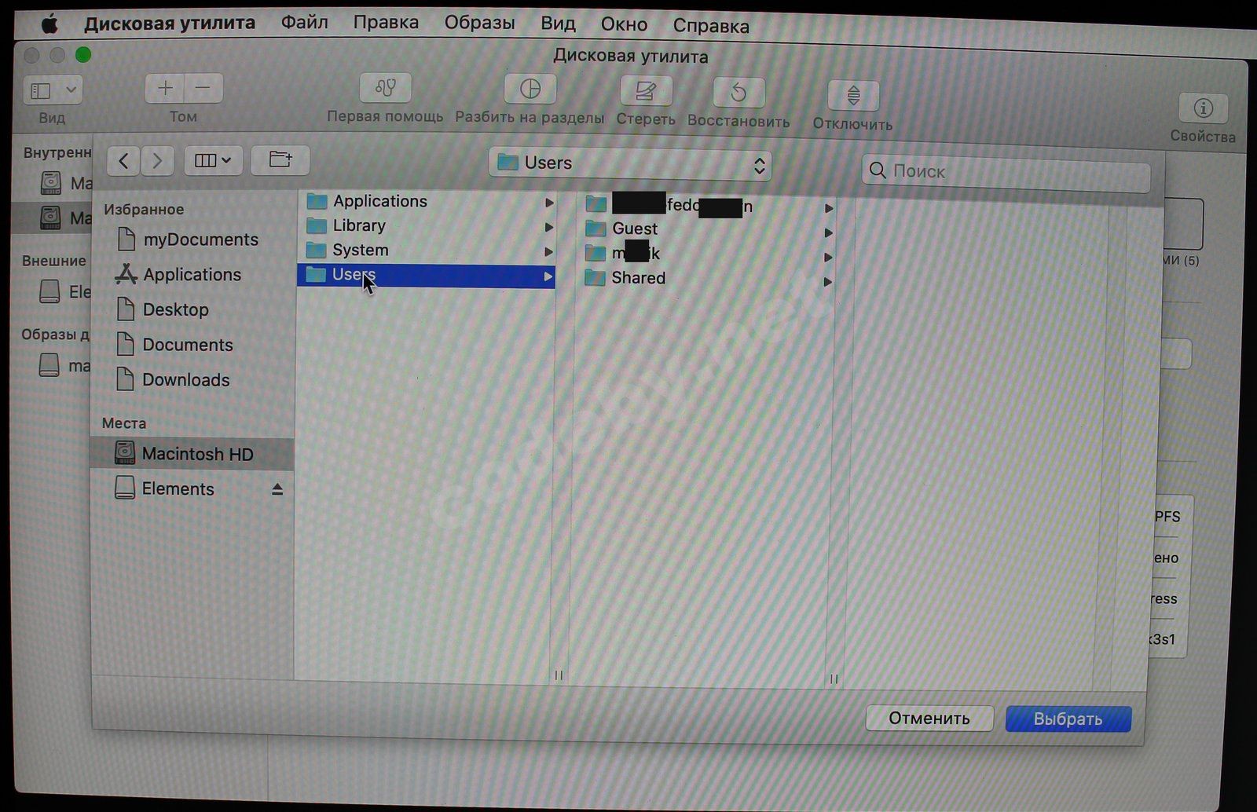Open the Правка menu
This screenshot has height=812, width=1257.
[x=386, y=23]
